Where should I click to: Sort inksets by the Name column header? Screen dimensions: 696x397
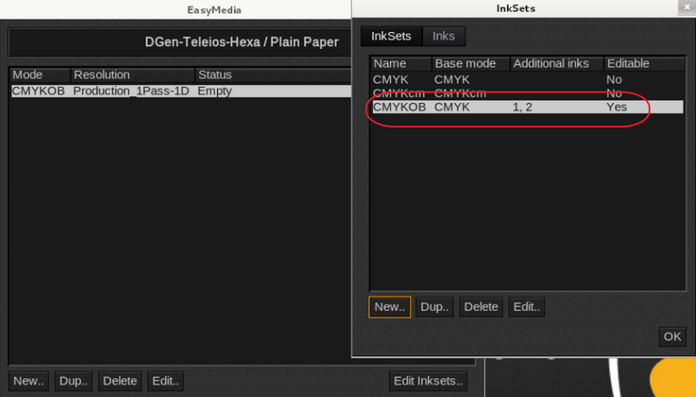pyautogui.click(x=401, y=64)
